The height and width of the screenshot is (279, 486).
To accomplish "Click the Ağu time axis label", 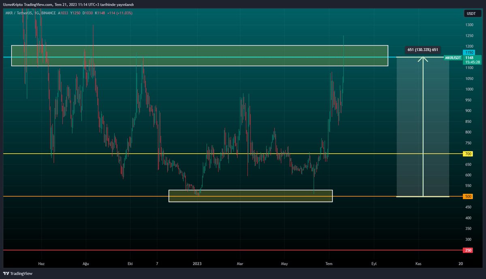I will tap(85, 263).
